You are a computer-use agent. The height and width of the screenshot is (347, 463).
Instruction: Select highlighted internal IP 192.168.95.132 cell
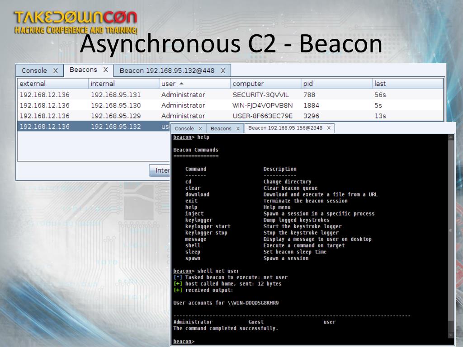(116, 127)
